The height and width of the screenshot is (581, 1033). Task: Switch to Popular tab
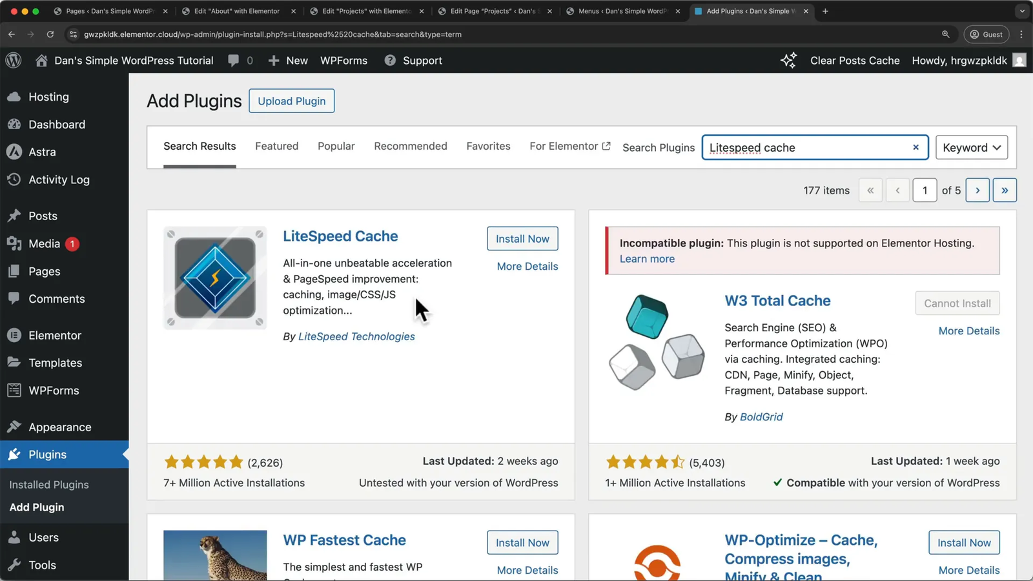click(336, 146)
